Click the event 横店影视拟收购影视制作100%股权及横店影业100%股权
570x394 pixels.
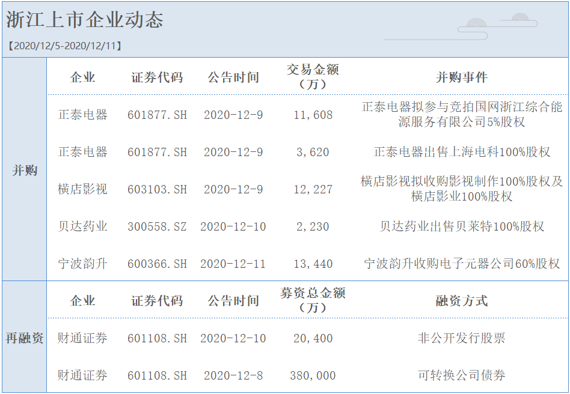(462, 189)
